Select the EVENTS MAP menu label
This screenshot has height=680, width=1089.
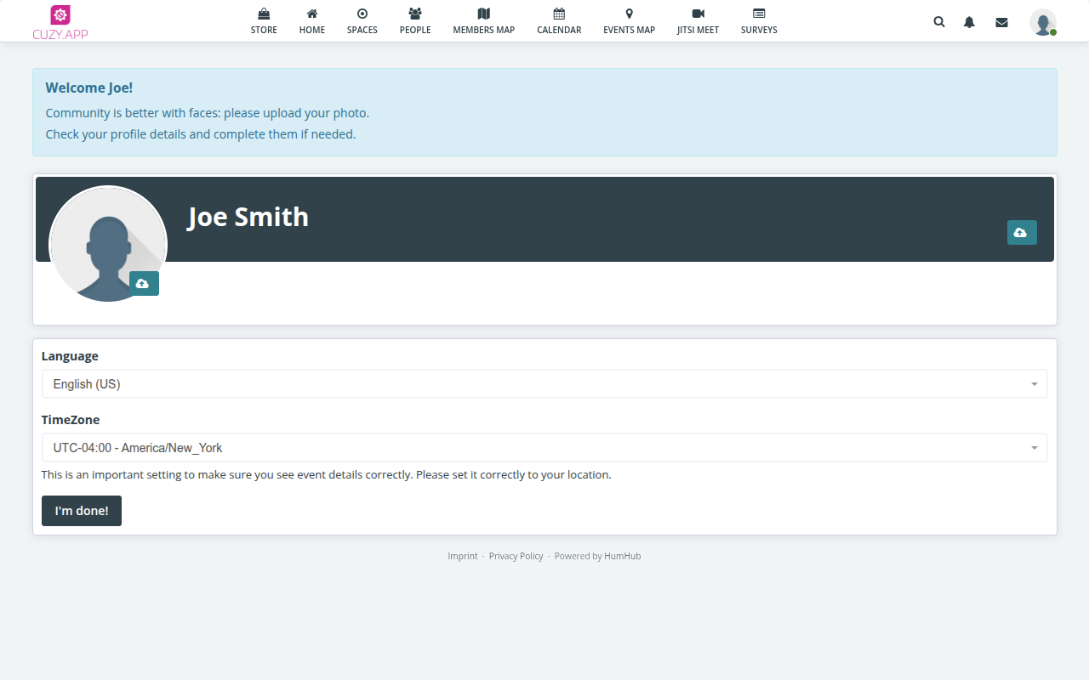point(630,30)
